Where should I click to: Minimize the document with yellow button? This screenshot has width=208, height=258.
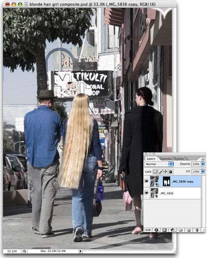pyautogui.click(x=14, y=5)
